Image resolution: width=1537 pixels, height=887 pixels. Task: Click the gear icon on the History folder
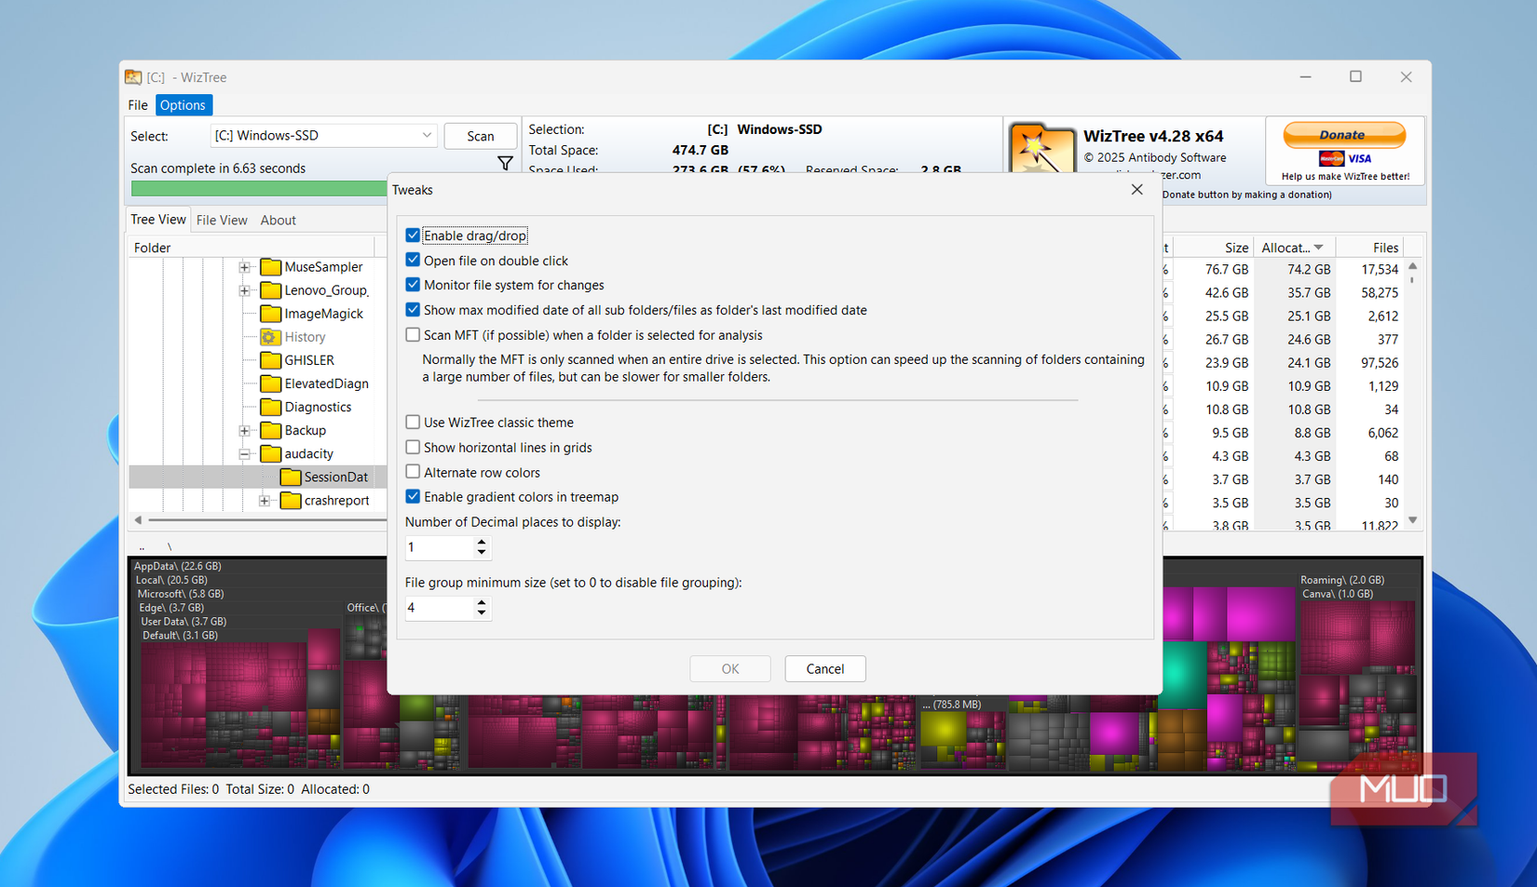[270, 337]
